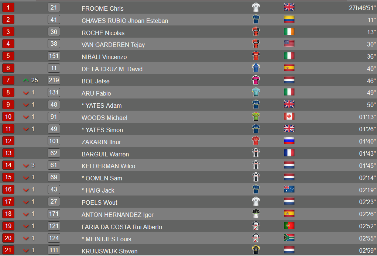Open rider name DE LA CRUZ M. David
Viewport: 377px width, 256px height.
(112, 69)
